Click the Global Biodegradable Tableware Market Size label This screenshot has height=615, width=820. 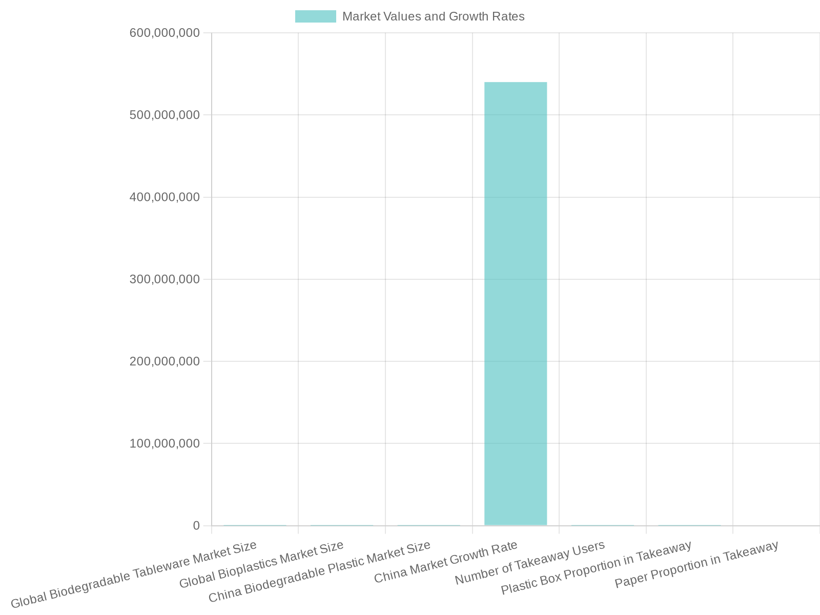pos(134,574)
